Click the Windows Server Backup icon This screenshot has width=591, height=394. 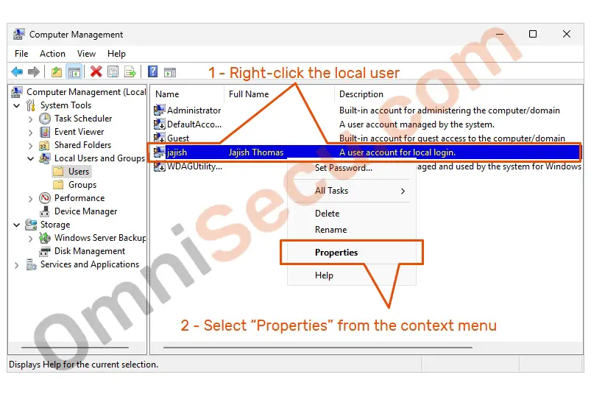[x=45, y=238]
